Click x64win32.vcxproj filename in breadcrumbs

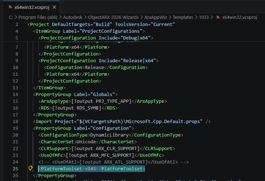[239, 17]
